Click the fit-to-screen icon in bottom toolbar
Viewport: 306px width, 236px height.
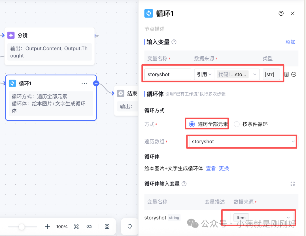(76, 227)
